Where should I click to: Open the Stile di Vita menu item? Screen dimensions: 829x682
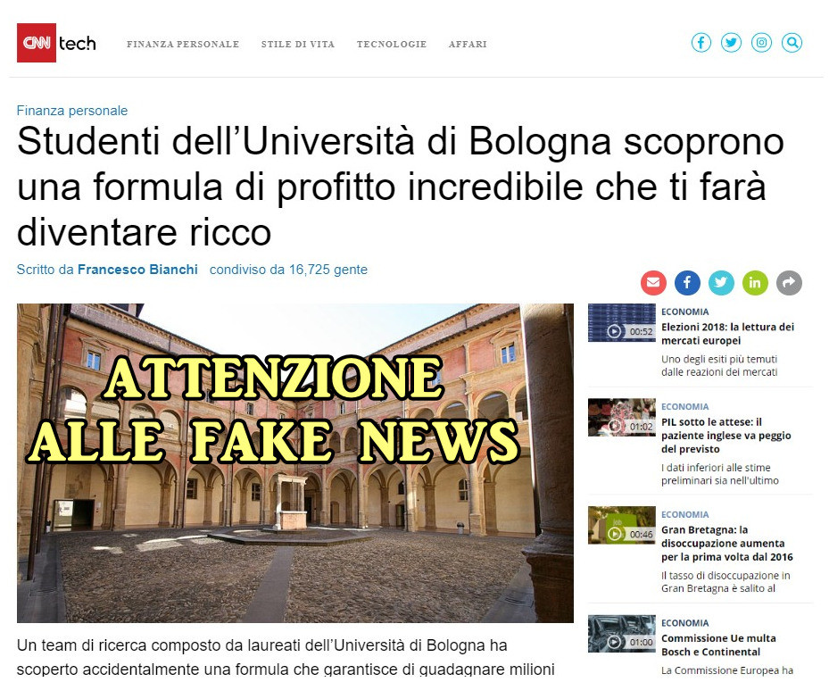298,45
